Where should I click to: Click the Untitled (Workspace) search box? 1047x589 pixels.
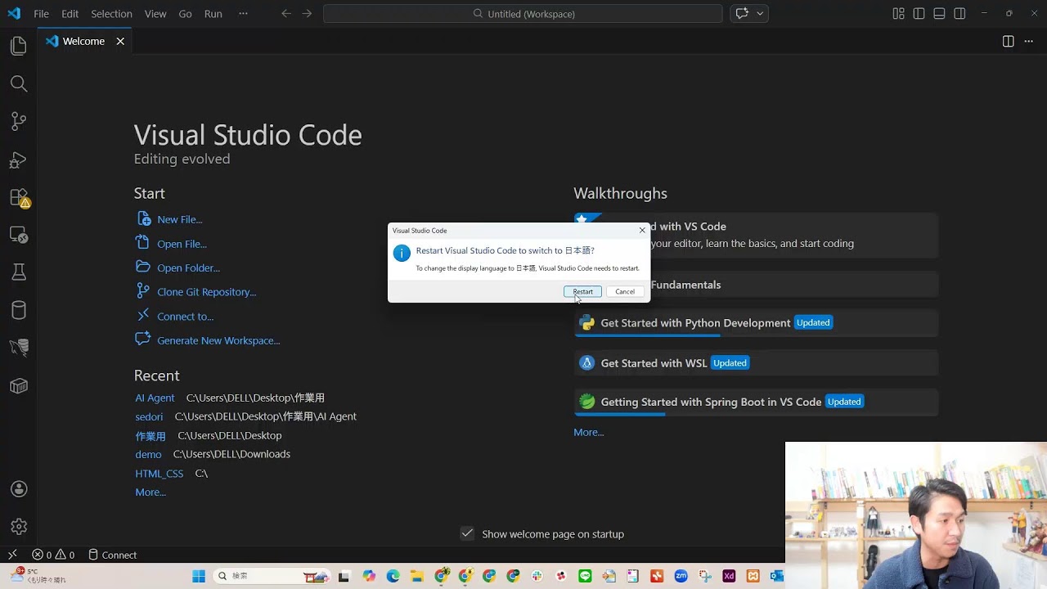pos(523,14)
